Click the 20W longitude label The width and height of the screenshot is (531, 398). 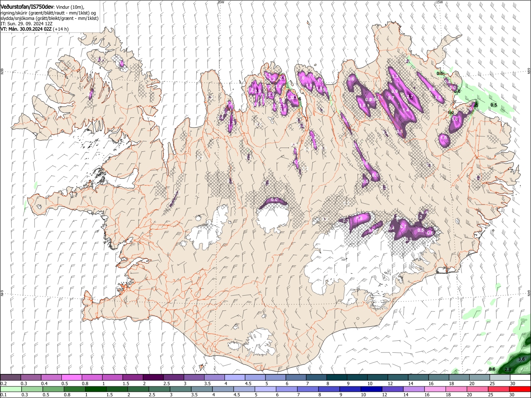221,2
